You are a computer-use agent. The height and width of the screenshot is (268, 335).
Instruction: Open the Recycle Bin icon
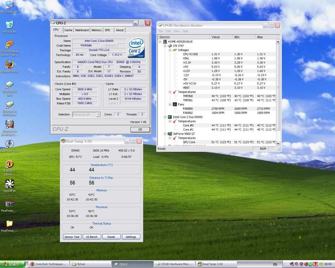click(9, 25)
